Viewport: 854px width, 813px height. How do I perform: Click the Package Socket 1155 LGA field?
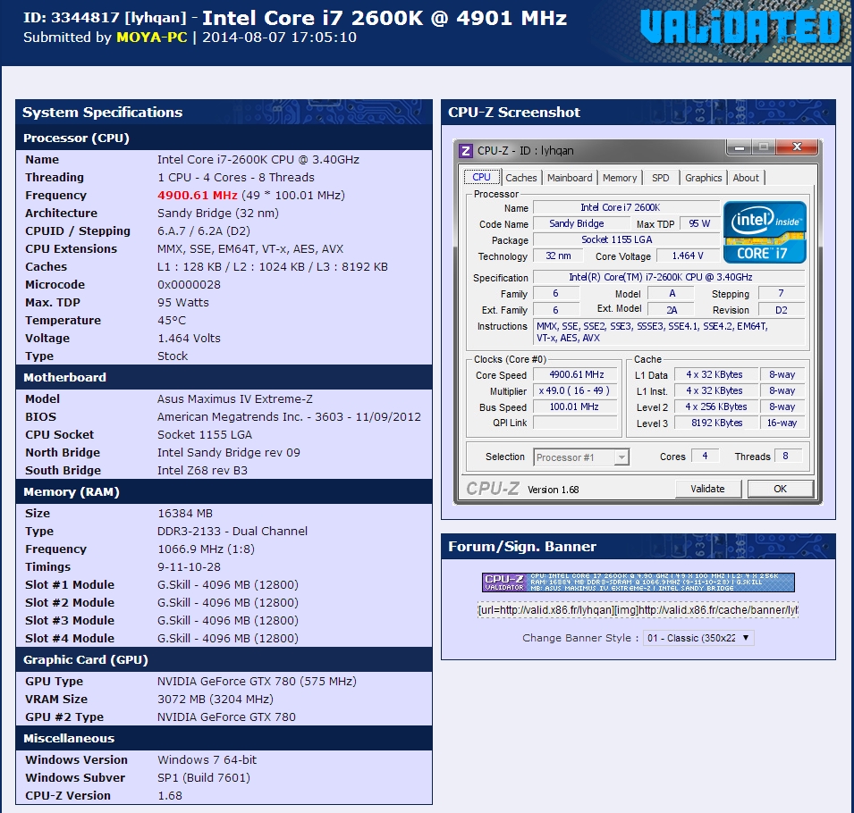coord(626,239)
